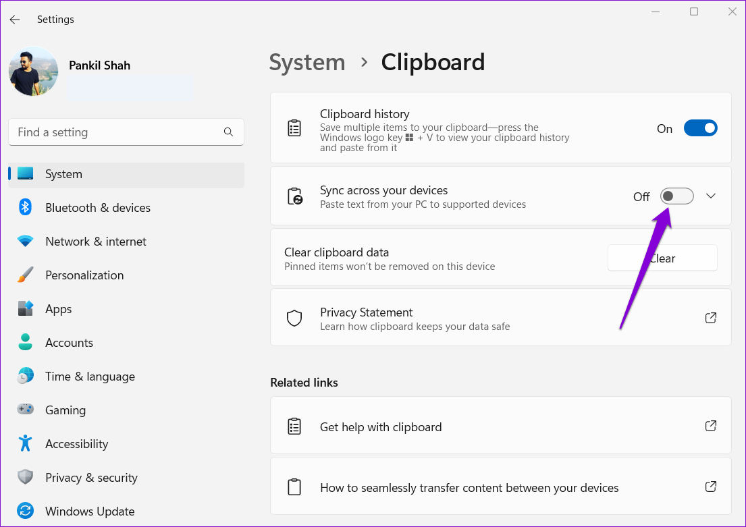Click the Clipboard history list icon
746x527 pixels.
(x=294, y=128)
